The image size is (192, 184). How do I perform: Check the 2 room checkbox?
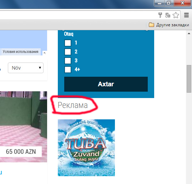pyautogui.click(x=68, y=52)
